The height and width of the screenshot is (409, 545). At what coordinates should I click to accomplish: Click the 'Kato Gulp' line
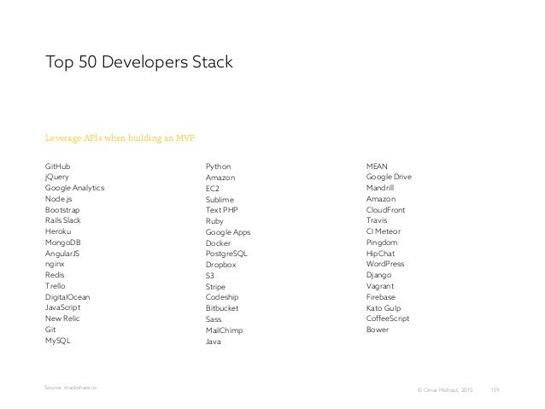[384, 308]
